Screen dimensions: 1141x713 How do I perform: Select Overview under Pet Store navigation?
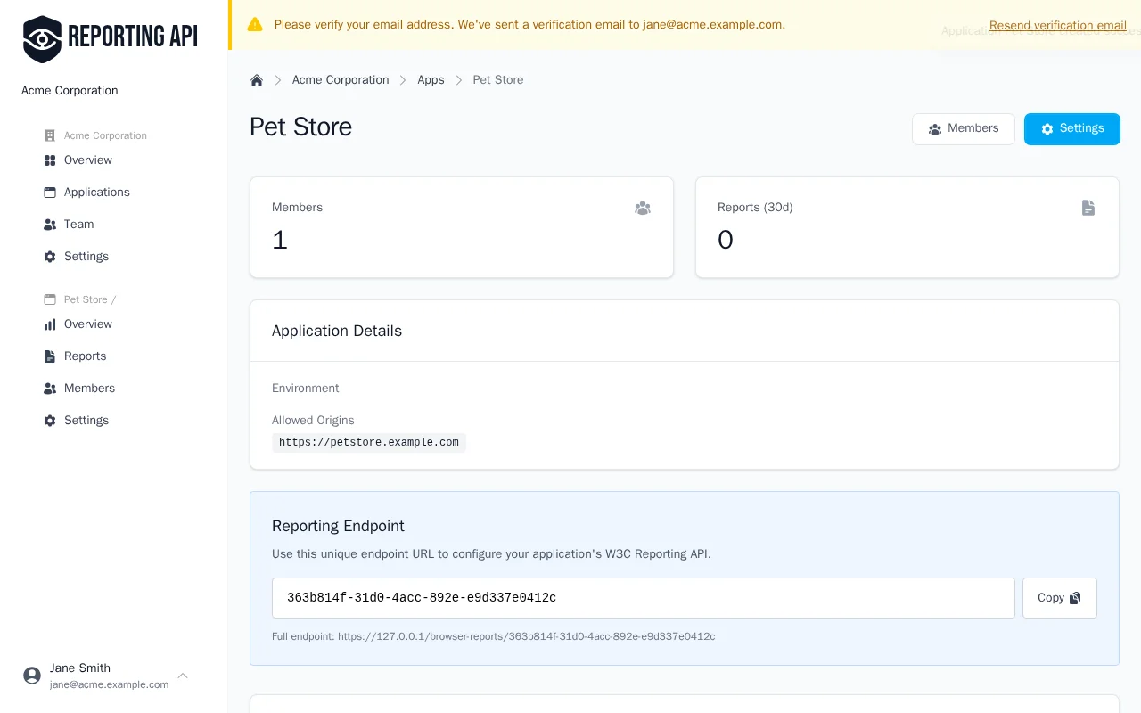click(88, 324)
